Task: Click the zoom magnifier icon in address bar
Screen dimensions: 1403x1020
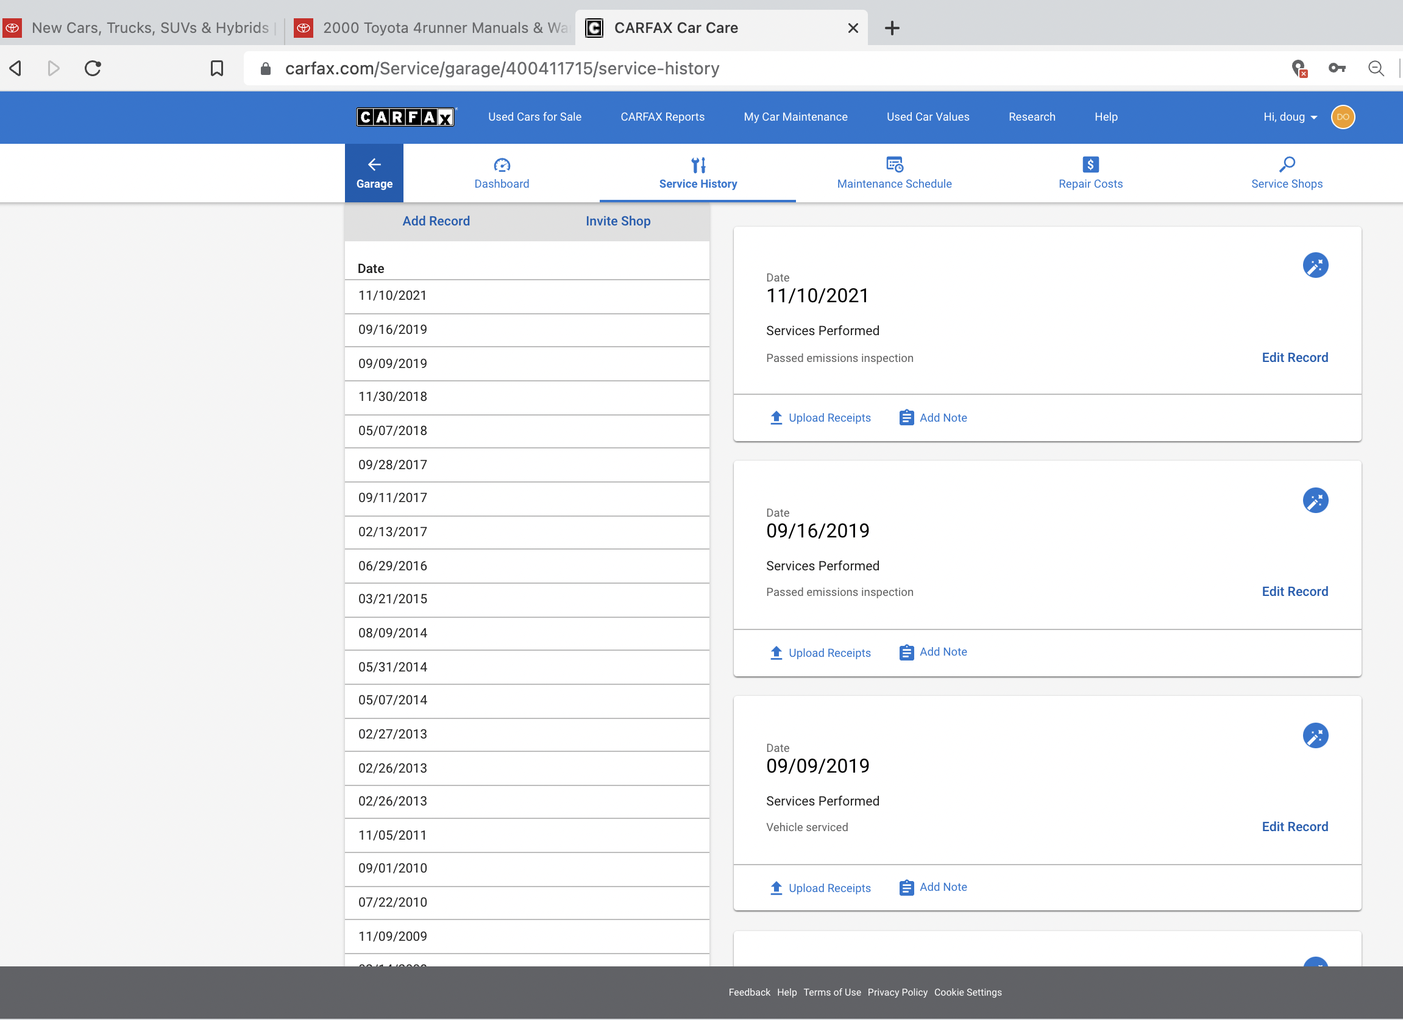Action: 1376,68
